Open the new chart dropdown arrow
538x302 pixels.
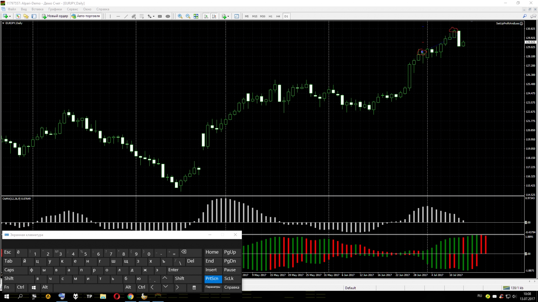click(x=10, y=16)
